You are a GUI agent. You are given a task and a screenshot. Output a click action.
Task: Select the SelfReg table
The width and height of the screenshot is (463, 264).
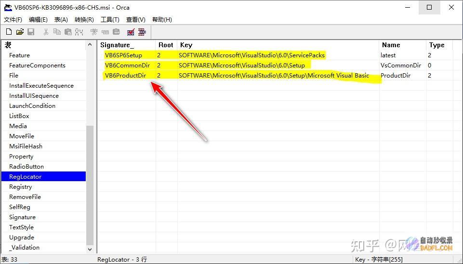click(20, 207)
